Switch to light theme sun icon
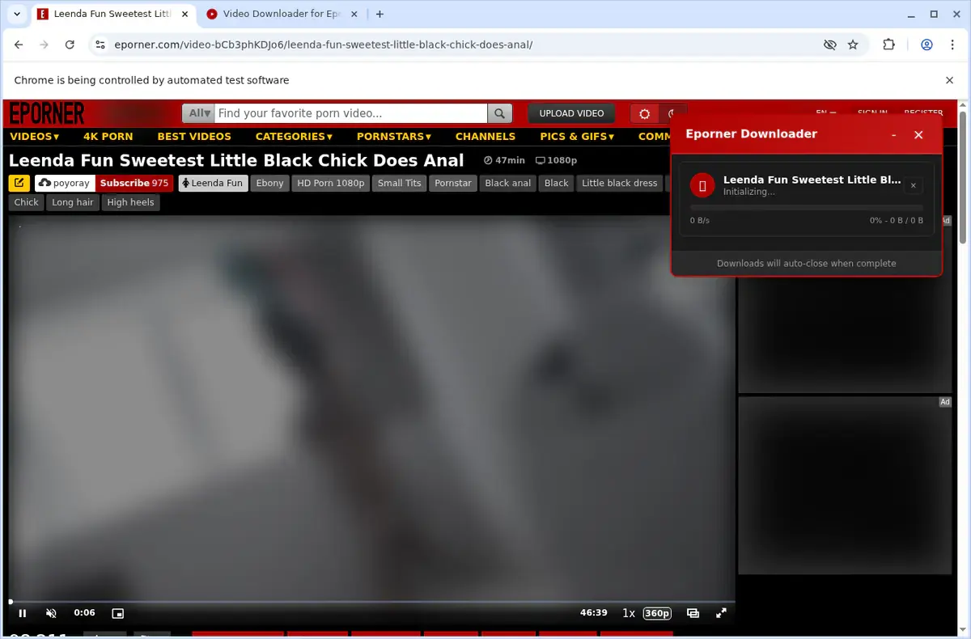The width and height of the screenshot is (971, 639). coord(645,114)
